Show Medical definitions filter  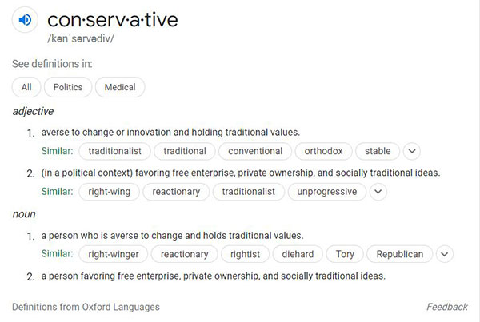point(120,87)
